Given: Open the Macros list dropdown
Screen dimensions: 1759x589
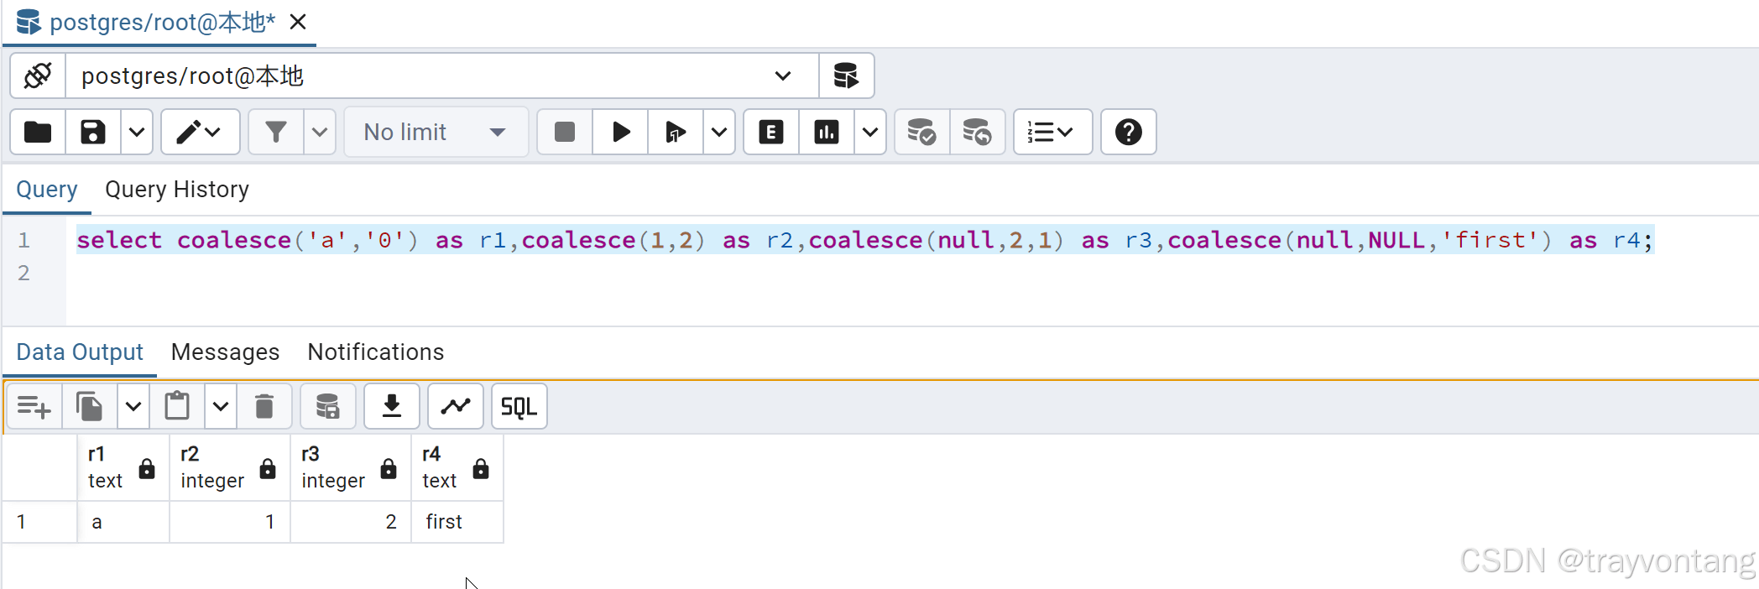Looking at the screenshot, I should tap(1052, 132).
